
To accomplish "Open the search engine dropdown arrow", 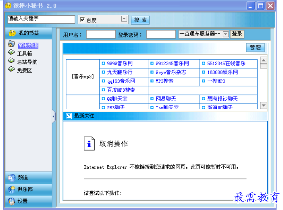I will click(124, 19).
